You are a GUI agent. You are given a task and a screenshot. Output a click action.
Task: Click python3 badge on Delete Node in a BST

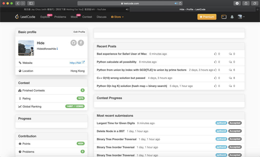[x=221, y=131]
